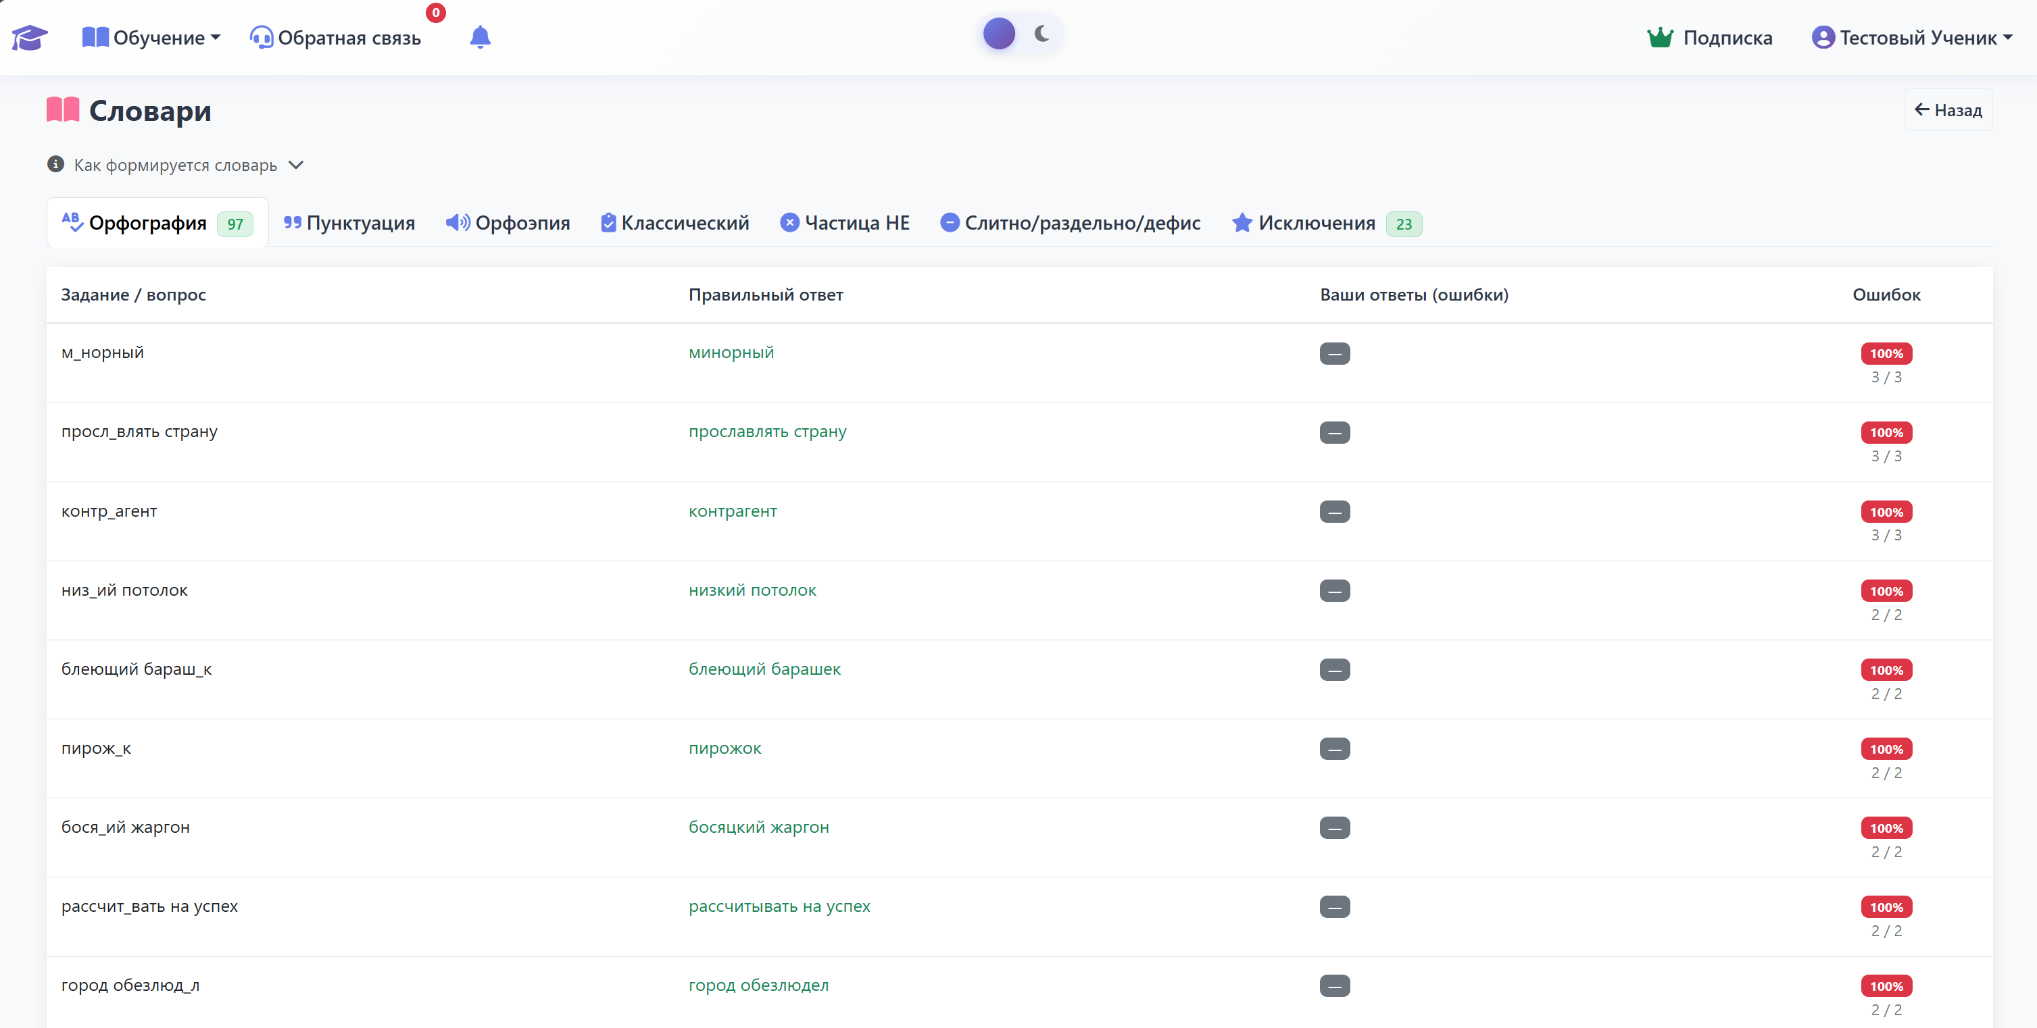Viewport: 2037px width, 1028px height.
Task: Open the Тестовый Ученик account dropdown
Action: coord(1911,37)
